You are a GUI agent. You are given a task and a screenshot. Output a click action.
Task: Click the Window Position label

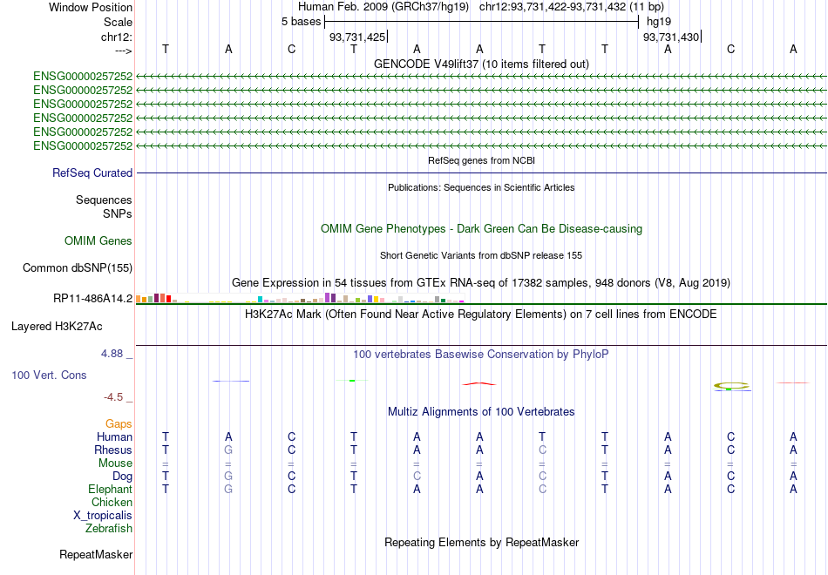pos(91,7)
